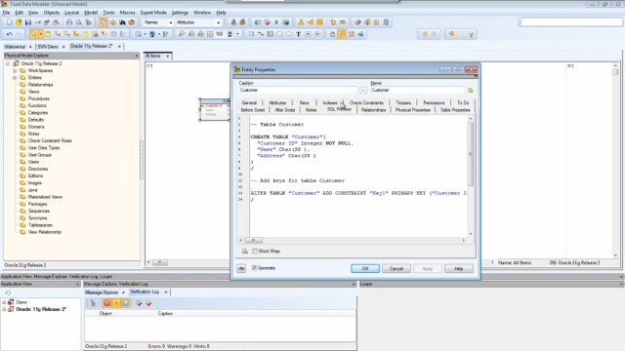The image size is (625, 351).
Task: Click the Undo arrow icon
Action: 9,34
